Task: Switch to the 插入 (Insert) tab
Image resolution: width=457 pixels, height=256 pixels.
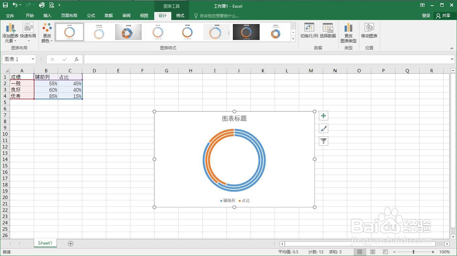Action: coord(48,16)
